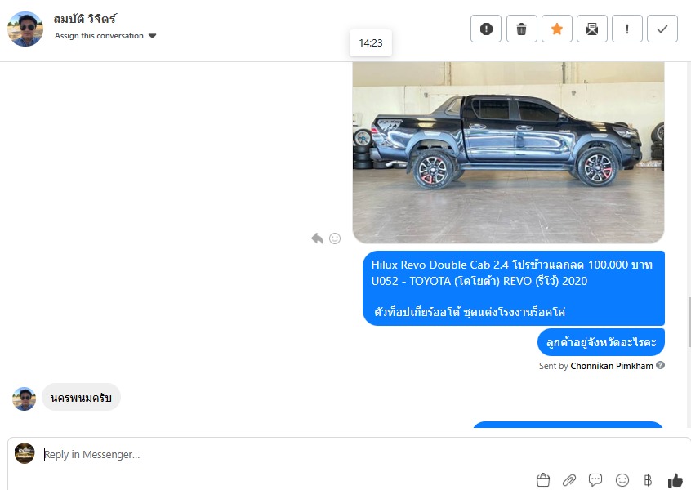Click the baht payment request icon
Viewport: 691px width, 490px height.
(x=648, y=480)
